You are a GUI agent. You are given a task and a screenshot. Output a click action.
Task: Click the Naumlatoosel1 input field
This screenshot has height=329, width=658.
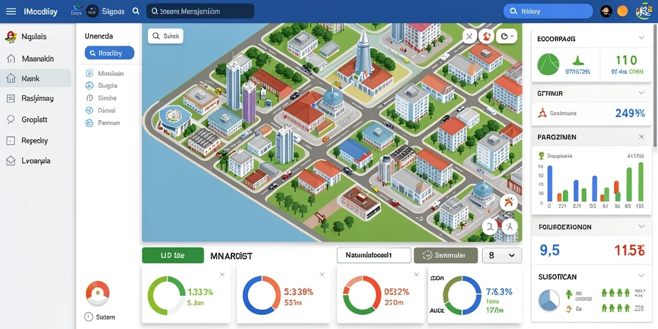tap(374, 255)
